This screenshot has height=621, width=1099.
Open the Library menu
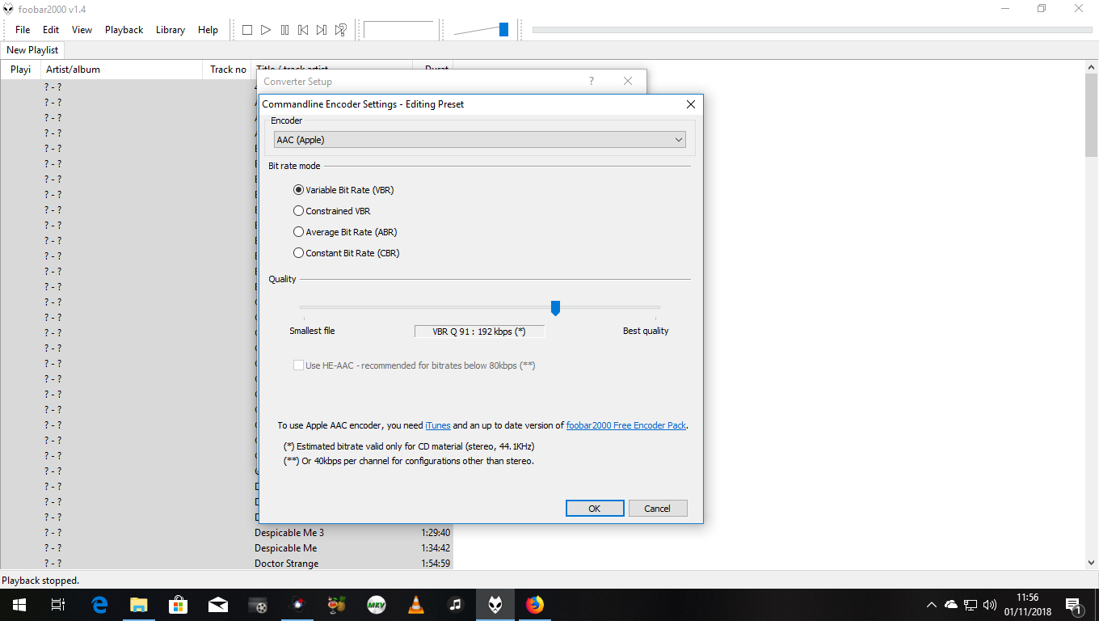click(x=171, y=30)
